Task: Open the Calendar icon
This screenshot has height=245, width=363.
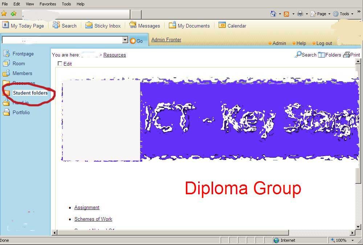Action: click(222, 25)
